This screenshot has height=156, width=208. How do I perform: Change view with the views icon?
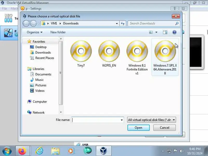tap(151, 32)
